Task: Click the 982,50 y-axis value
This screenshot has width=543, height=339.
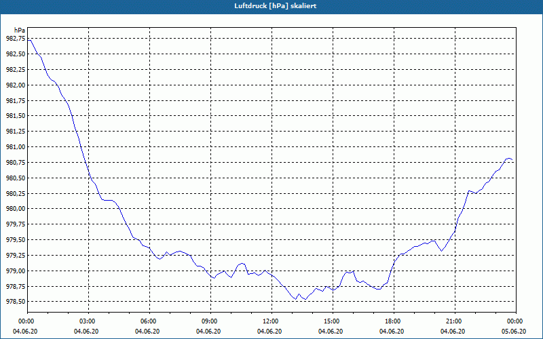Action: [x=16, y=54]
